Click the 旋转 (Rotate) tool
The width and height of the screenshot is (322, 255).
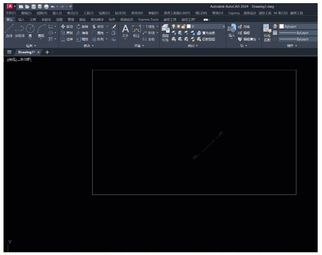tap(82, 26)
